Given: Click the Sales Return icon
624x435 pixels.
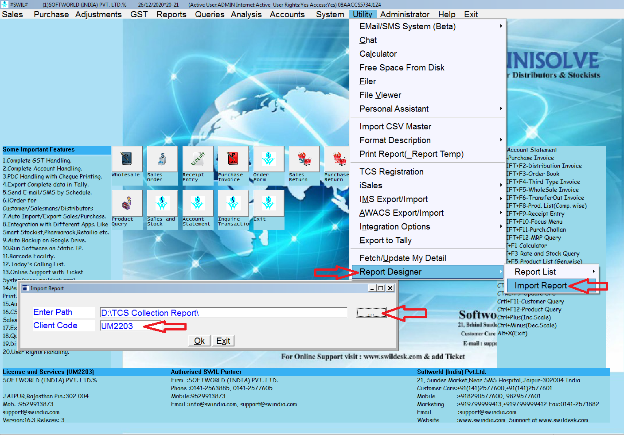Looking at the screenshot, I should (304, 159).
